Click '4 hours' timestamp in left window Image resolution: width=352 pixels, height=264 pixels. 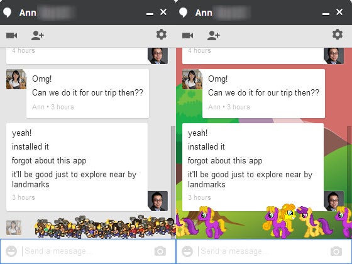[x=24, y=50]
